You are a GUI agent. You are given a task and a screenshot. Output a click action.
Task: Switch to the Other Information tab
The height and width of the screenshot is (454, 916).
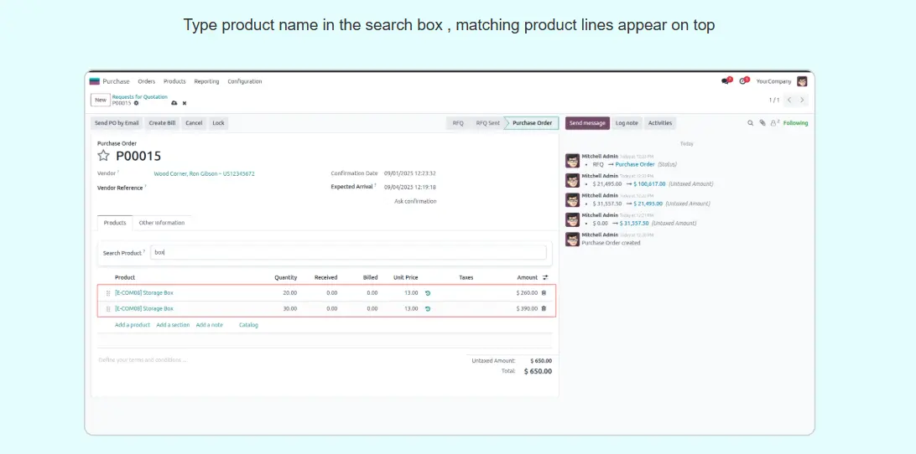(x=162, y=223)
